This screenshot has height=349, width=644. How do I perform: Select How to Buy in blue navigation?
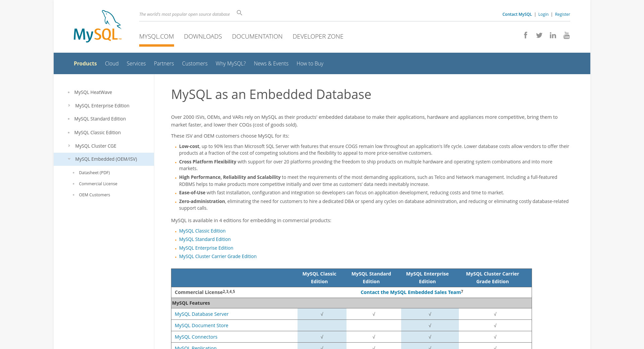[310, 63]
